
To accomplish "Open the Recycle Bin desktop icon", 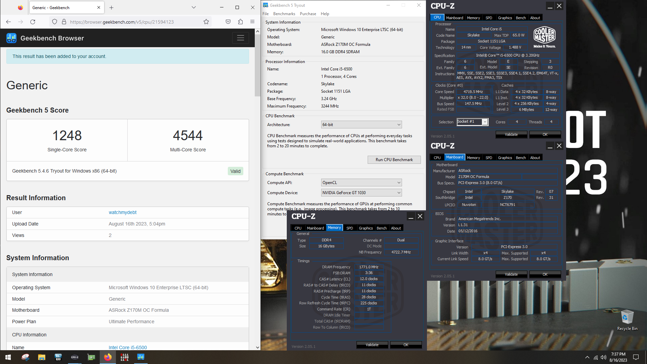I will point(627,320).
